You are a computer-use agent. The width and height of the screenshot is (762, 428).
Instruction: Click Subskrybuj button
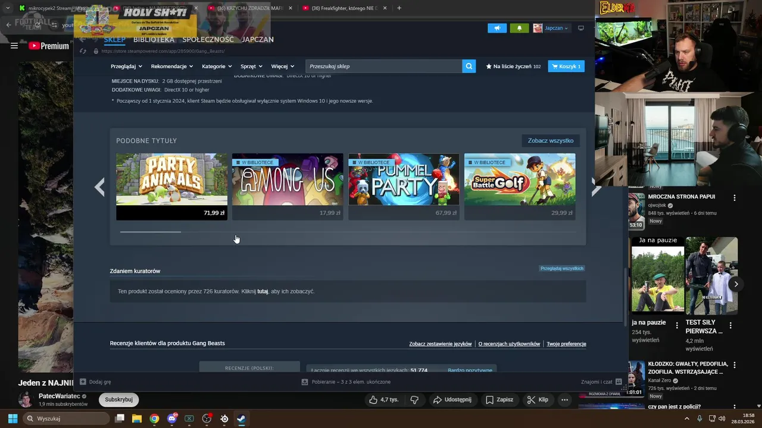[x=118, y=400]
